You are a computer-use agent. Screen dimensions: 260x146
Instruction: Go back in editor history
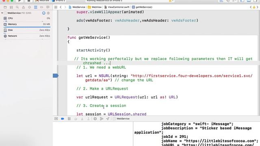pos(61,7)
